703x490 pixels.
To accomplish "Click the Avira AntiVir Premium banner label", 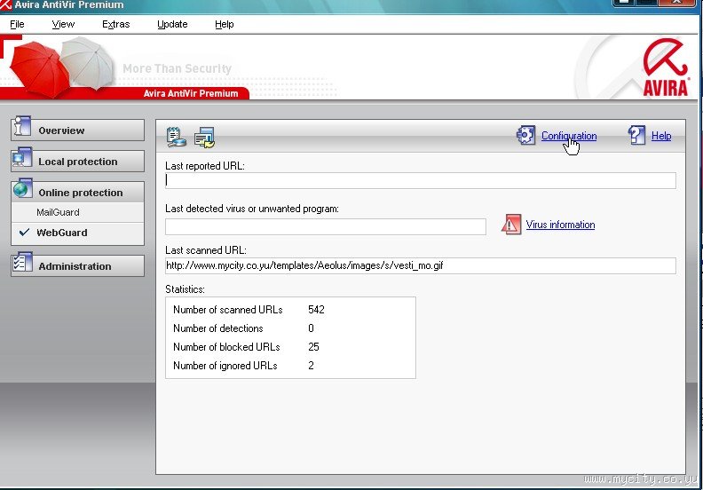I will 191,94.
